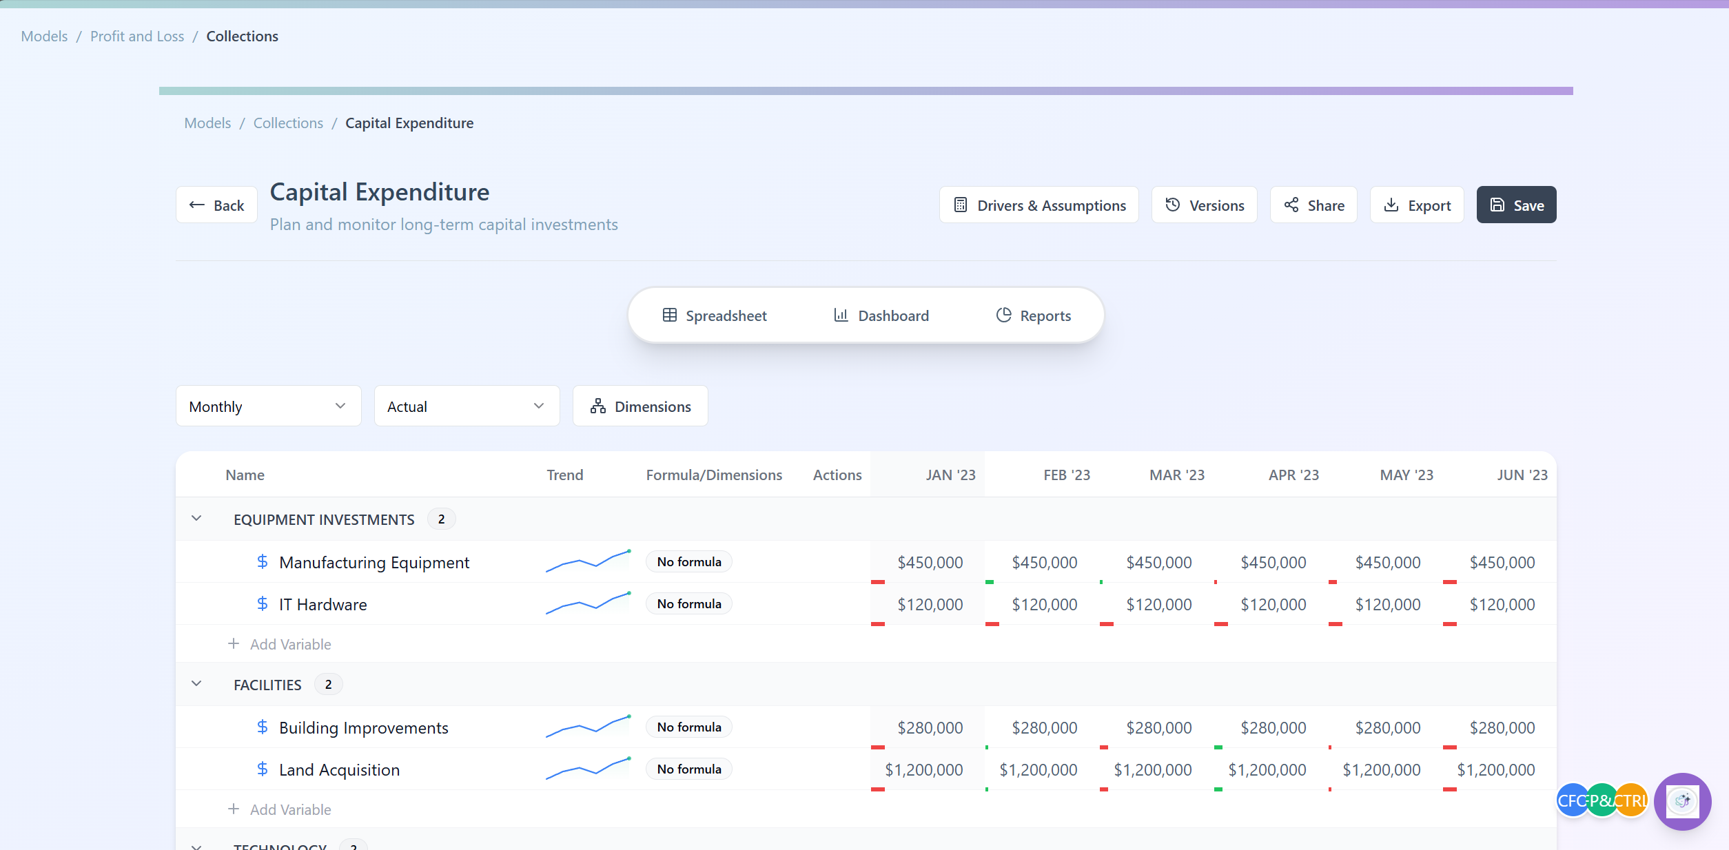Click the Land Acquisition row name

(339, 769)
